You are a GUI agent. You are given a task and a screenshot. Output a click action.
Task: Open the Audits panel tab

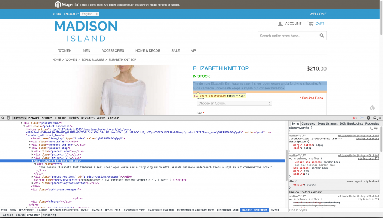(101, 118)
